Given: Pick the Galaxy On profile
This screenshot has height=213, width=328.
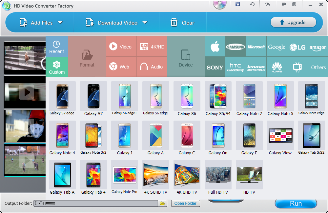Looking at the screenshot, I should pyautogui.click(x=218, y=138).
